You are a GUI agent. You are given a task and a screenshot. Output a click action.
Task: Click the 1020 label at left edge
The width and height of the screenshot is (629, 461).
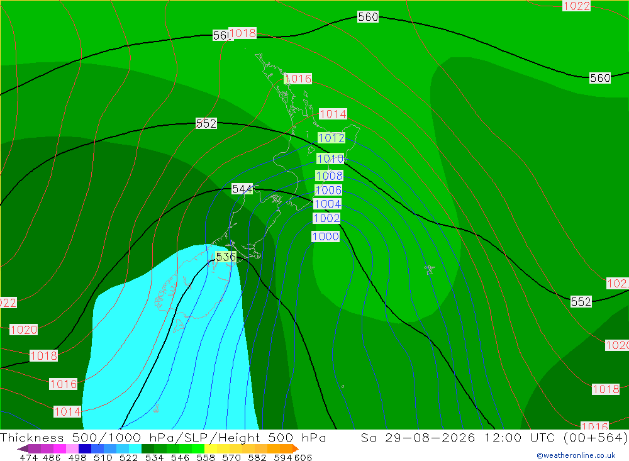(24, 330)
